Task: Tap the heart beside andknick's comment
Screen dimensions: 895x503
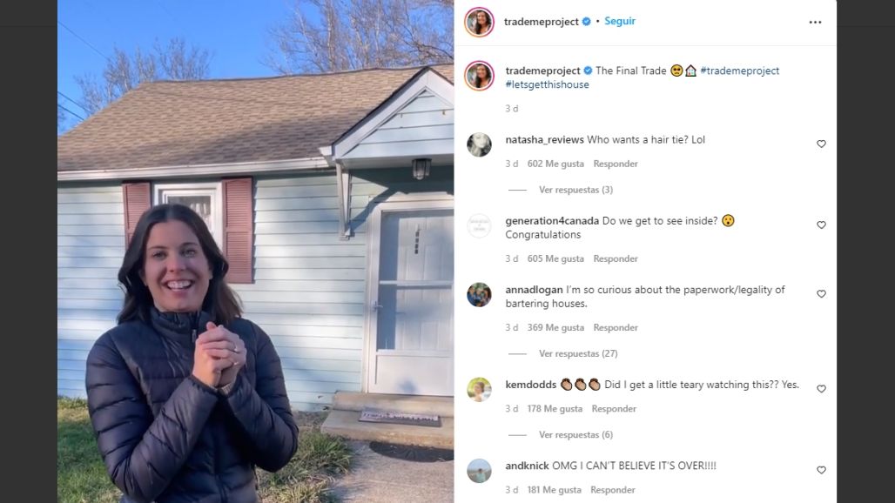Action: click(x=821, y=470)
